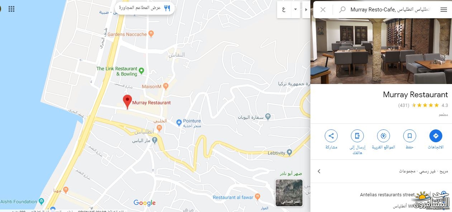Image resolution: width=452 pixels, height=212 pixels.
Task: Click the Directions (الاتجاهات) icon
Action: click(x=436, y=136)
